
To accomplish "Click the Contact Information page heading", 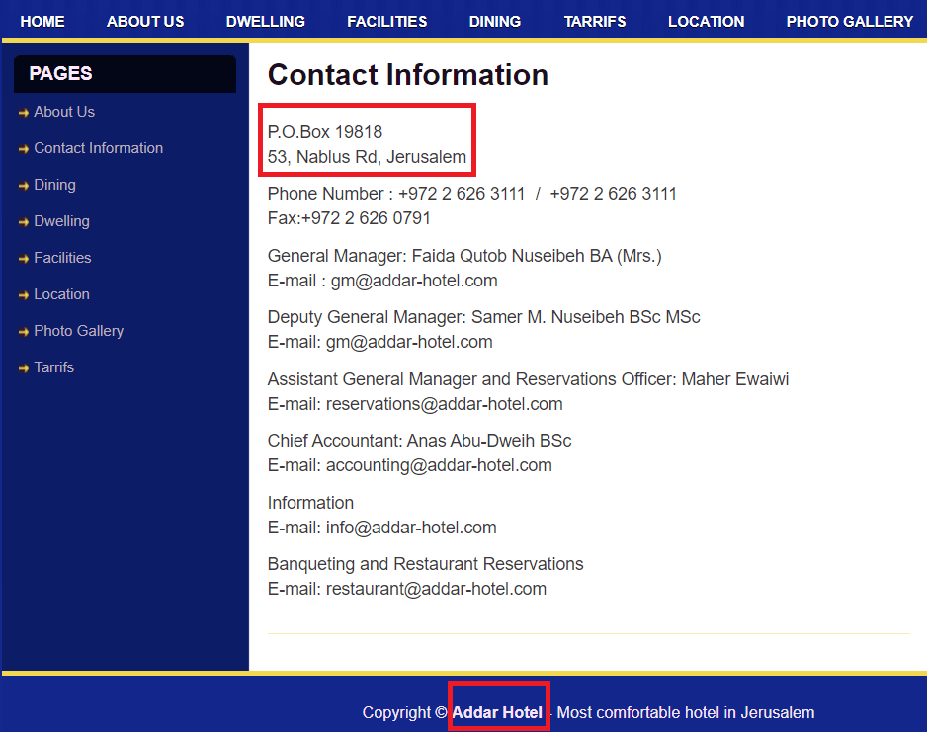I will 408,75.
